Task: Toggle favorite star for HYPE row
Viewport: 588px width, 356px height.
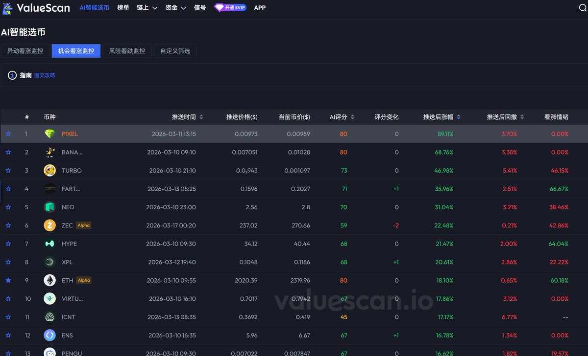Action: [x=8, y=244]
